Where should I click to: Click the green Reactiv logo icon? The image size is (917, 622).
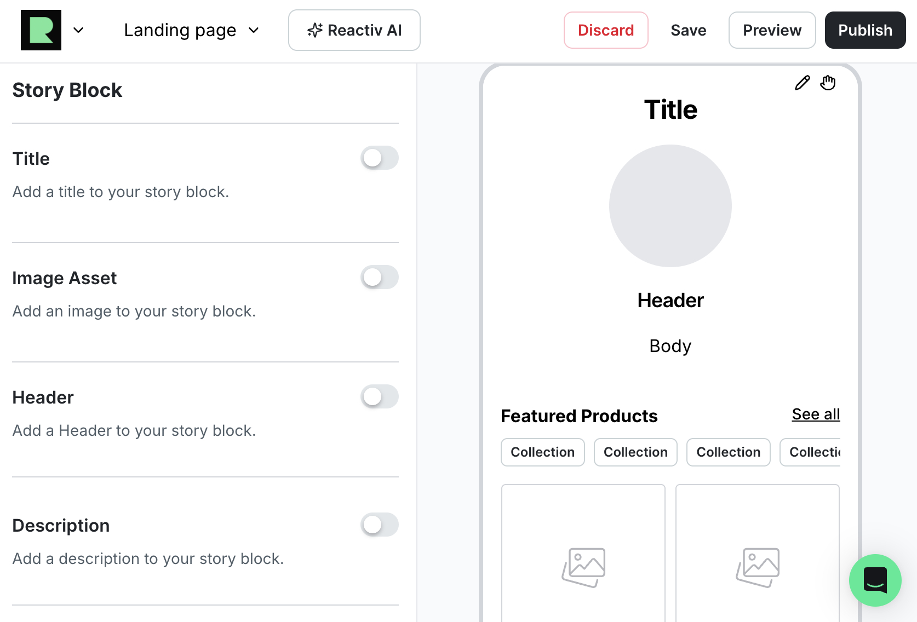[41, 30]
